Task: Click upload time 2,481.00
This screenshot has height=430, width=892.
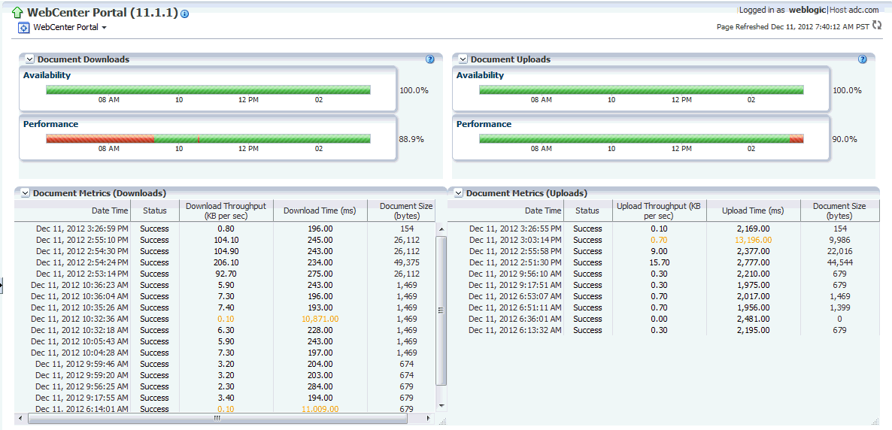Action: [x=753, y=319]
